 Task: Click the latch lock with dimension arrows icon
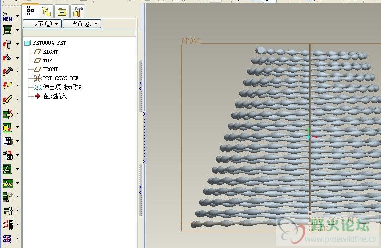[x=7, y=196]
